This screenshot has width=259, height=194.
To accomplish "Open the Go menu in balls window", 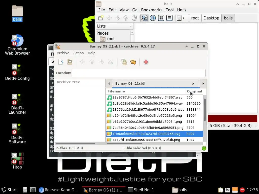I will point(135,10).
